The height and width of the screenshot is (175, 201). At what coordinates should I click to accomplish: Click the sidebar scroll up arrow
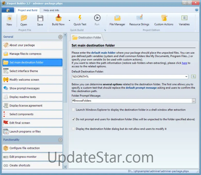pos(65,35)
